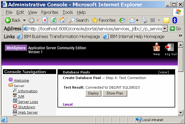The height and width of the screenshot is (124, 185).
Task: Click the Print icon in toolbar
Action: [144, 20]
